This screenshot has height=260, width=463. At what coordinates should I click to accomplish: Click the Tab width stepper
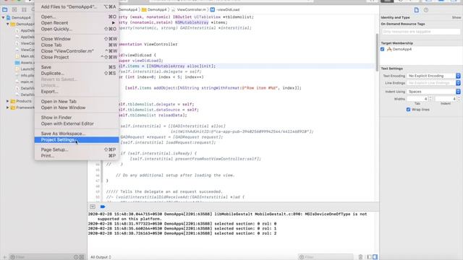click(x=430, y=99)
